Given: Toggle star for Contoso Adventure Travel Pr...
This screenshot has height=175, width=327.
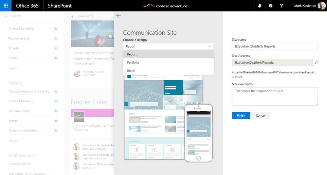Looking at the screenshot, I should 56,91.
